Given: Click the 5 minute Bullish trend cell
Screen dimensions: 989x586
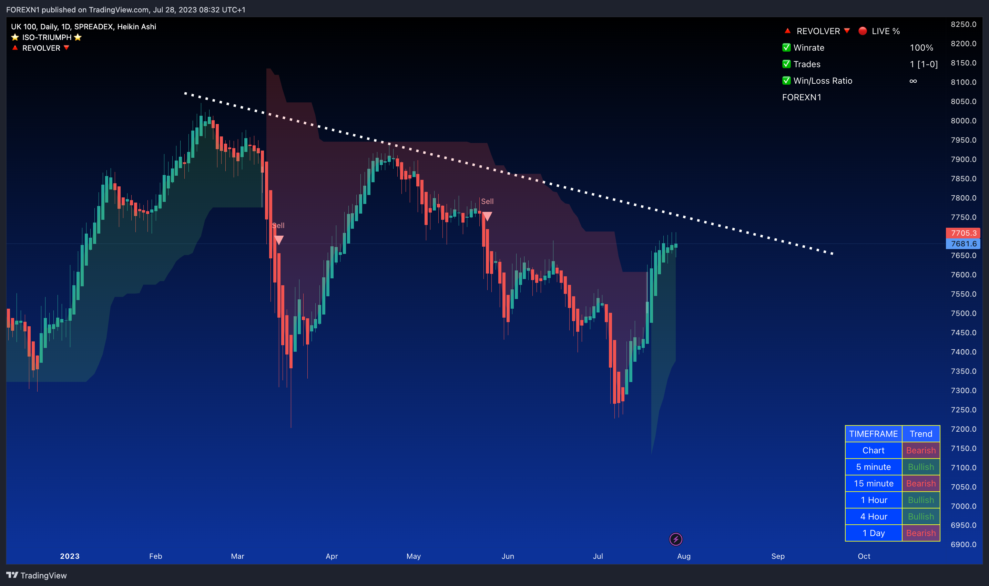Looking at the screenshot, I should [921, 467].
